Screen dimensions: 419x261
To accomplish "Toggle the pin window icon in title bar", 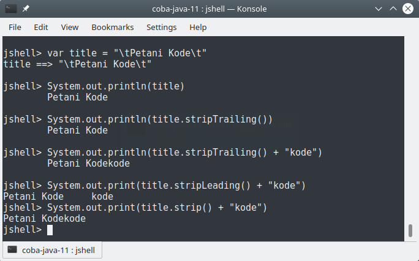I will (x=26, y=9).
